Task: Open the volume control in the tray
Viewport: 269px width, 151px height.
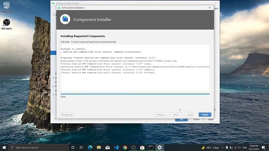Action: 239,148
